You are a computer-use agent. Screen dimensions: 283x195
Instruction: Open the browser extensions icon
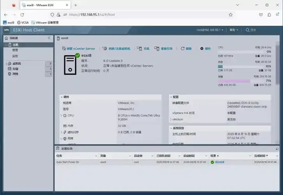269,15
